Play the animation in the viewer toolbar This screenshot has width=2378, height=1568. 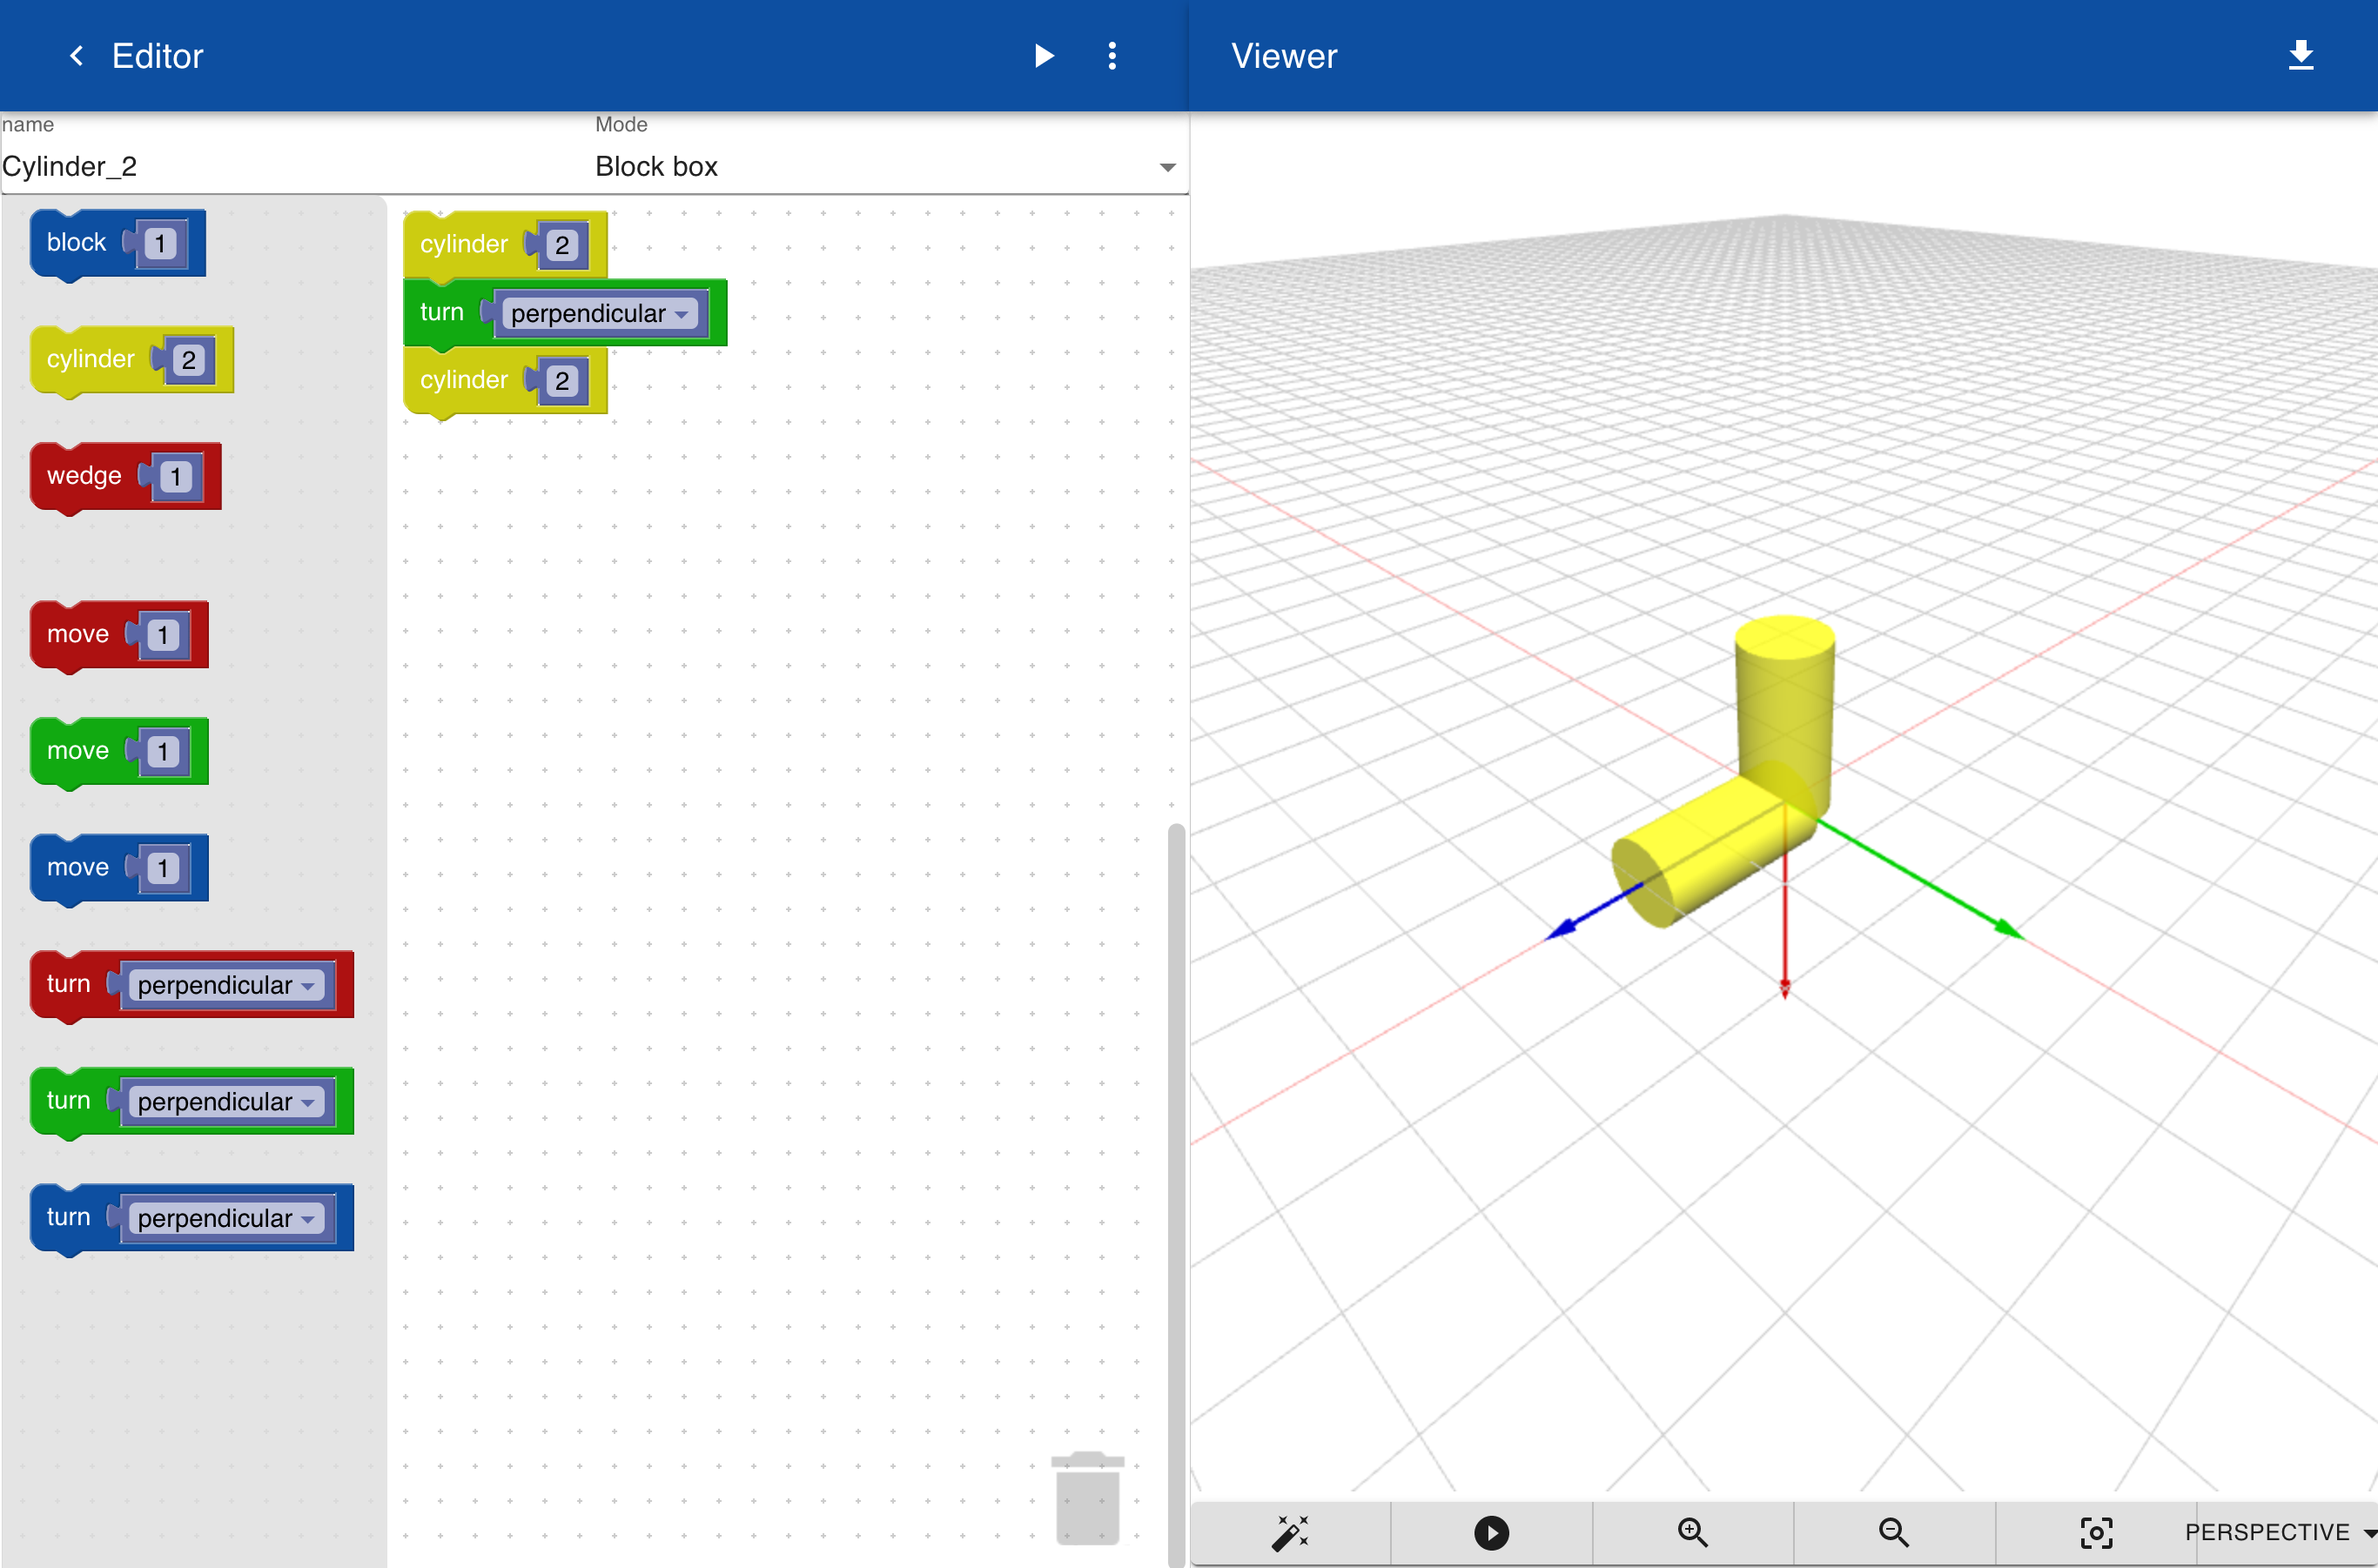point(1492,1532)
